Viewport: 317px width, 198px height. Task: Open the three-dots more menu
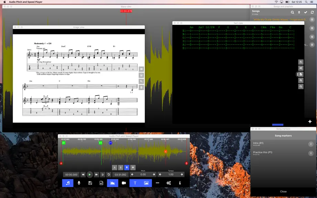(x=157, y=183)
